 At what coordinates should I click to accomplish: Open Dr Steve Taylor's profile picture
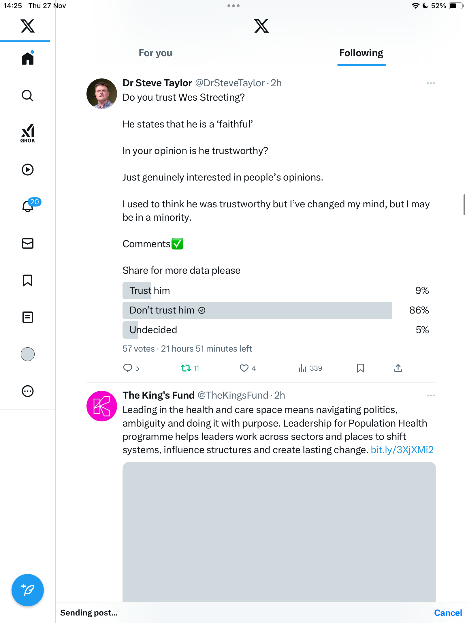(102, 94)
